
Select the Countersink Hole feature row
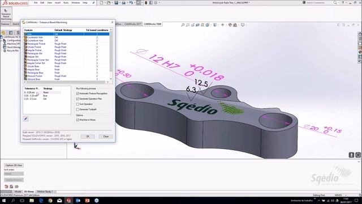click(x=67, y=37)
